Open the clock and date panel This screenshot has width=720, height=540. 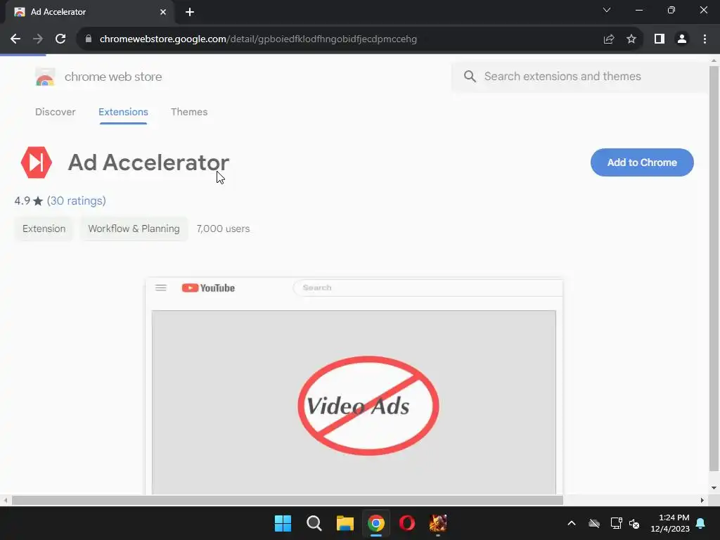(x=670, y=523)
